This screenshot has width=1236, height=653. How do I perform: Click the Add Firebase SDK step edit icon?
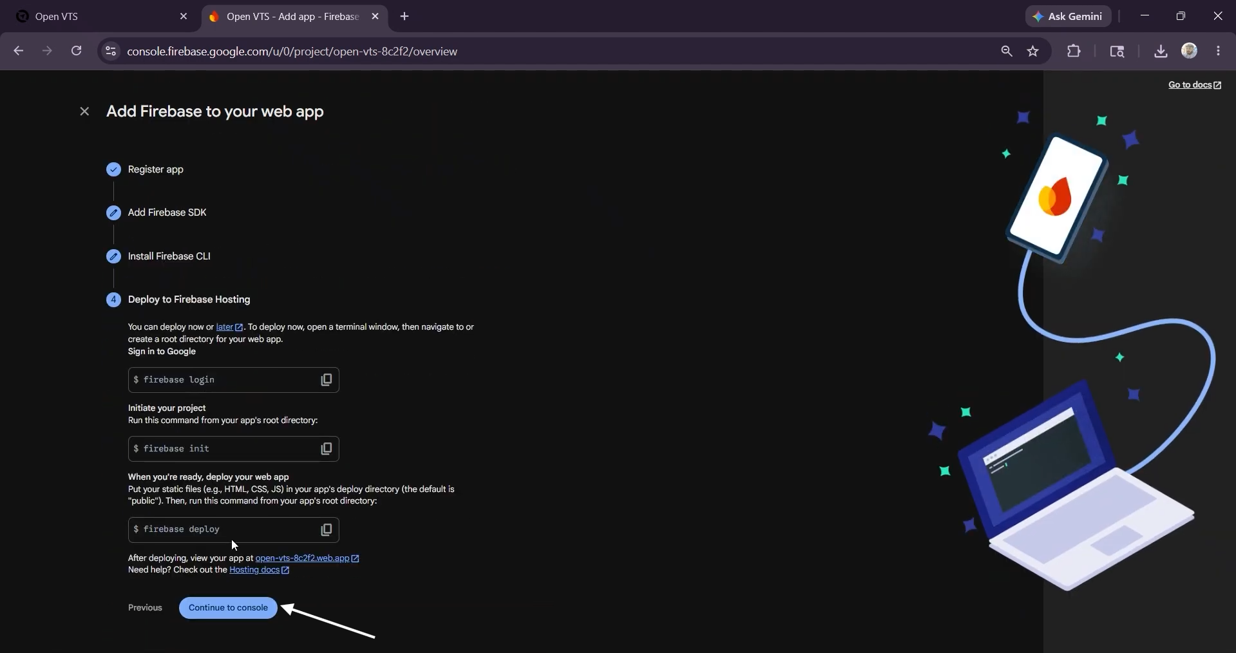[x=113, y=213]
